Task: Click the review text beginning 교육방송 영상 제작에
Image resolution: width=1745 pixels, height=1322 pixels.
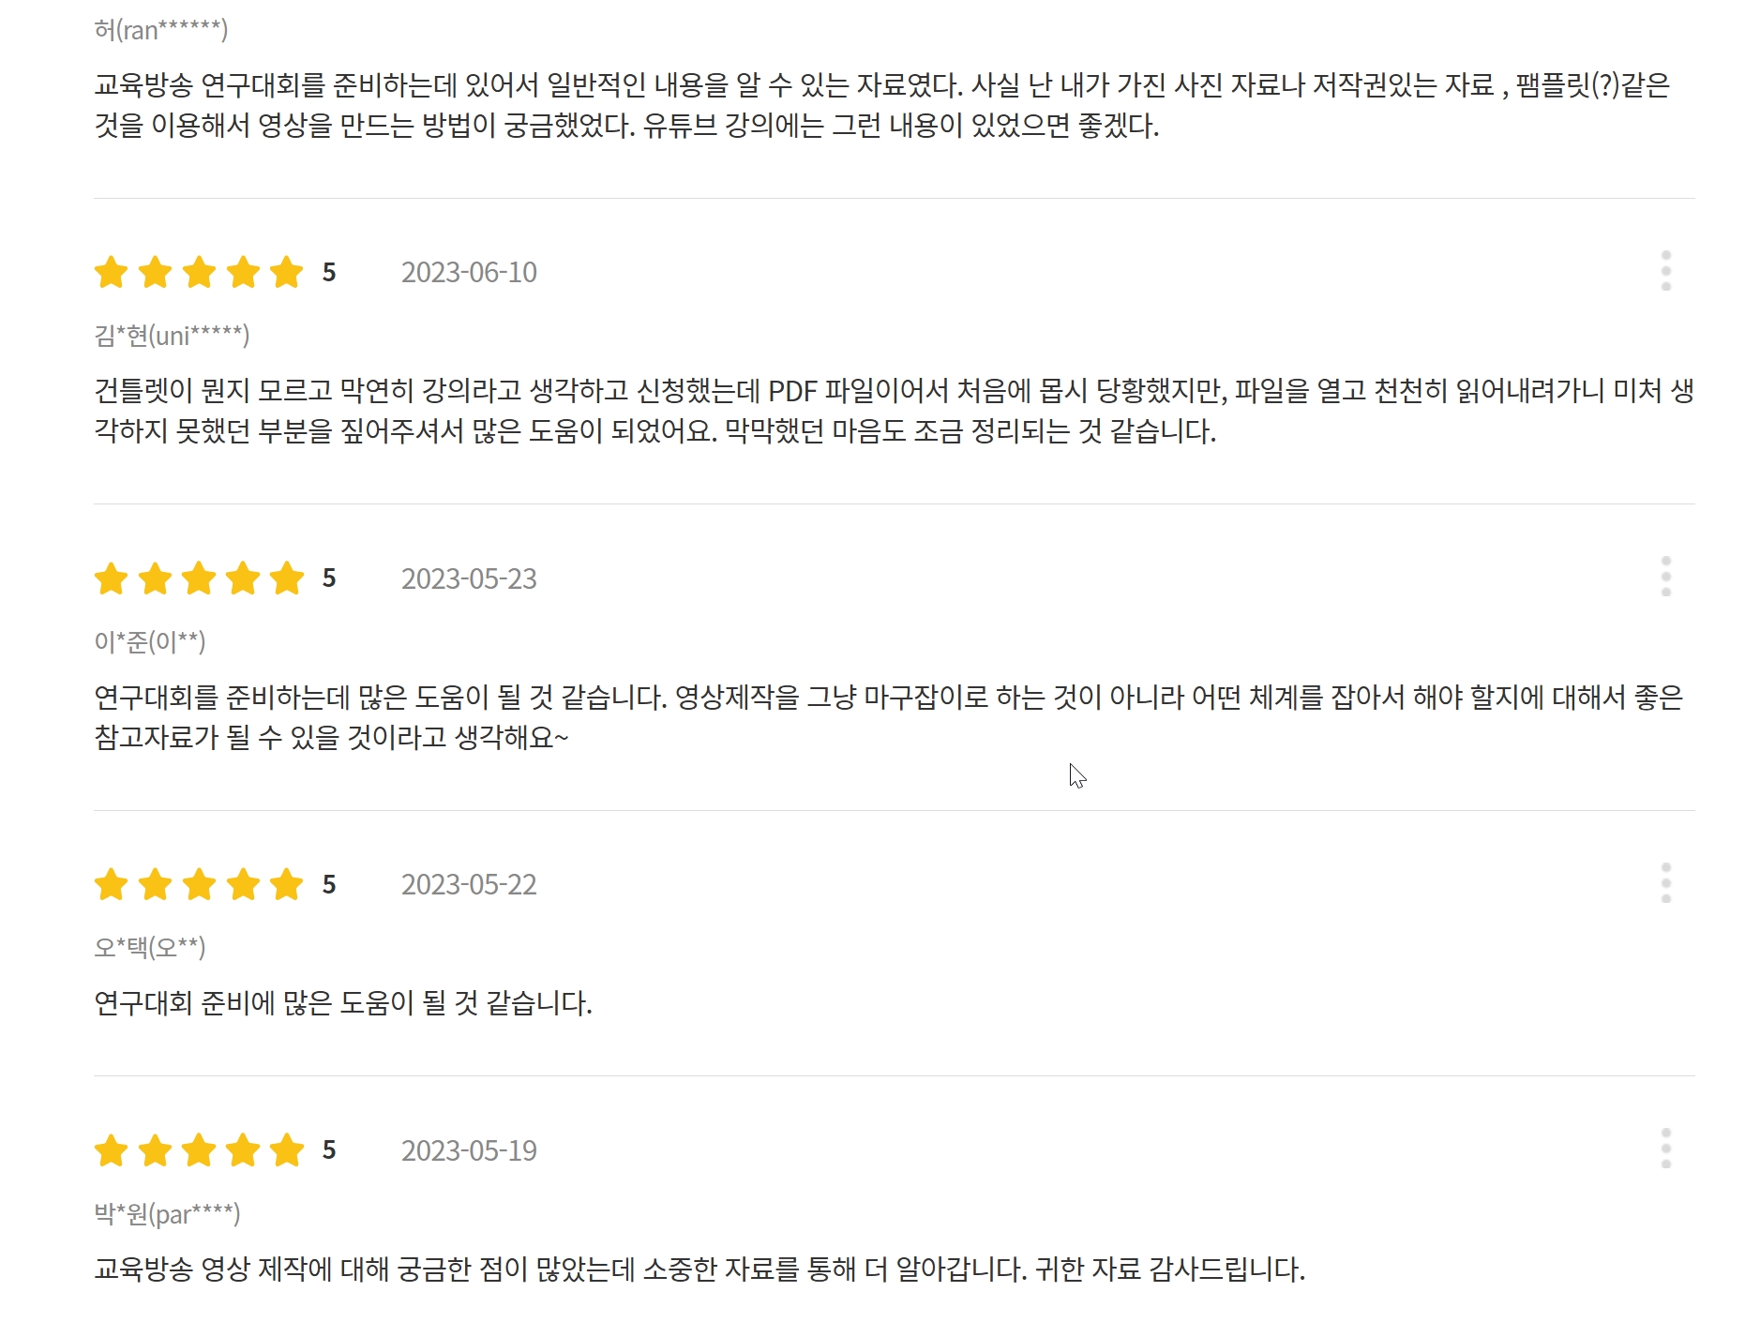Action: tap(699, 1269)
